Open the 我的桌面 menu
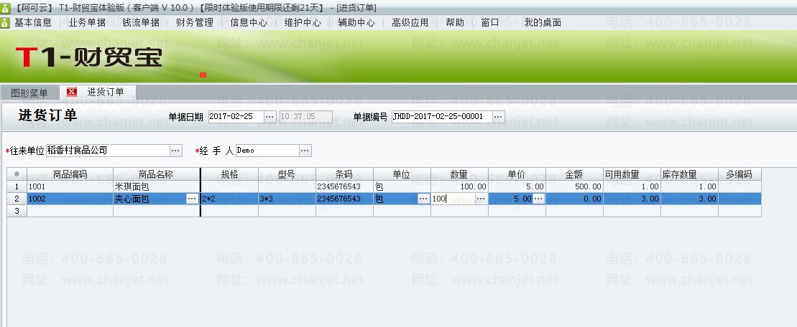This screenshot has height=327, width=797. [543, 23]
